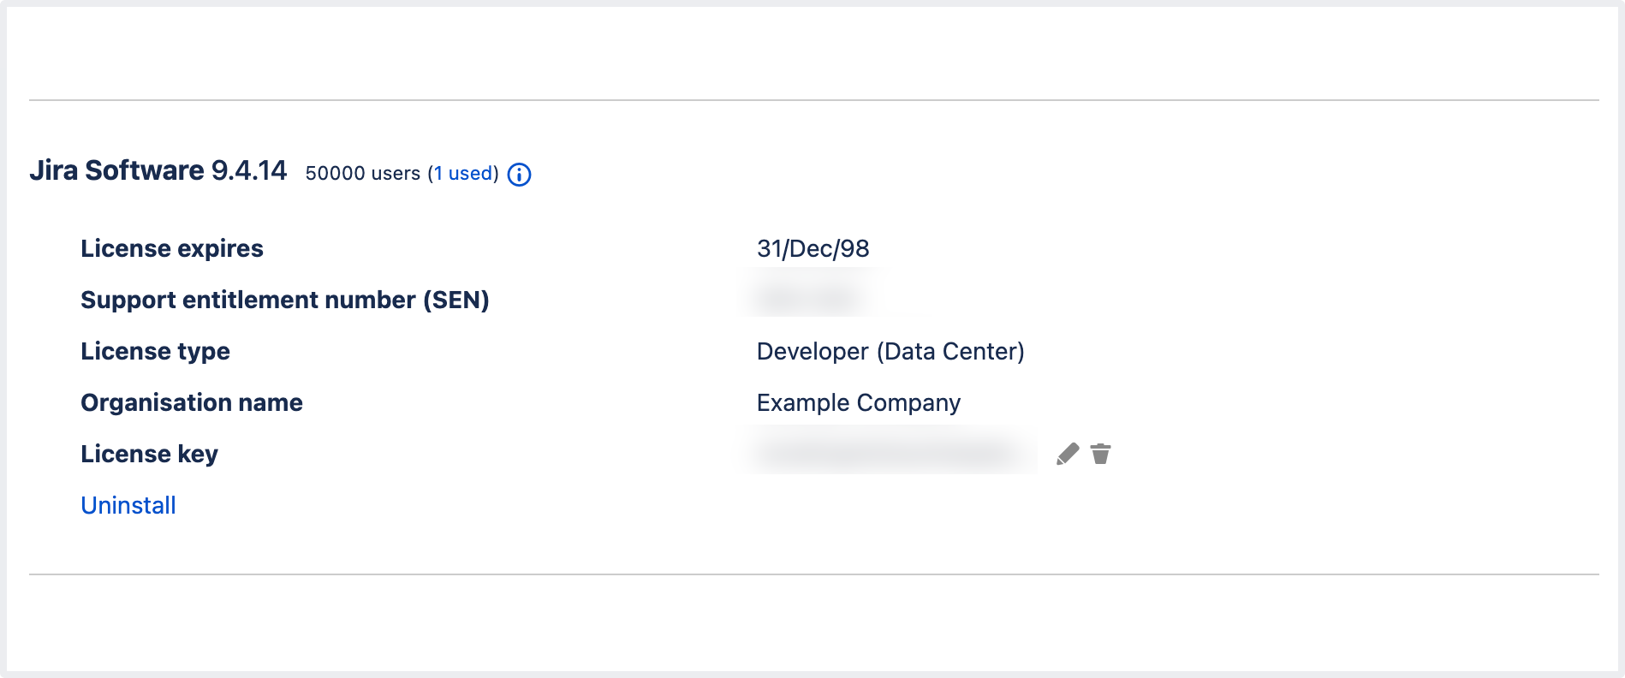Click the info icon beside user count
1625x678 pixels.
pyautogui.click(x=519, y=175)
